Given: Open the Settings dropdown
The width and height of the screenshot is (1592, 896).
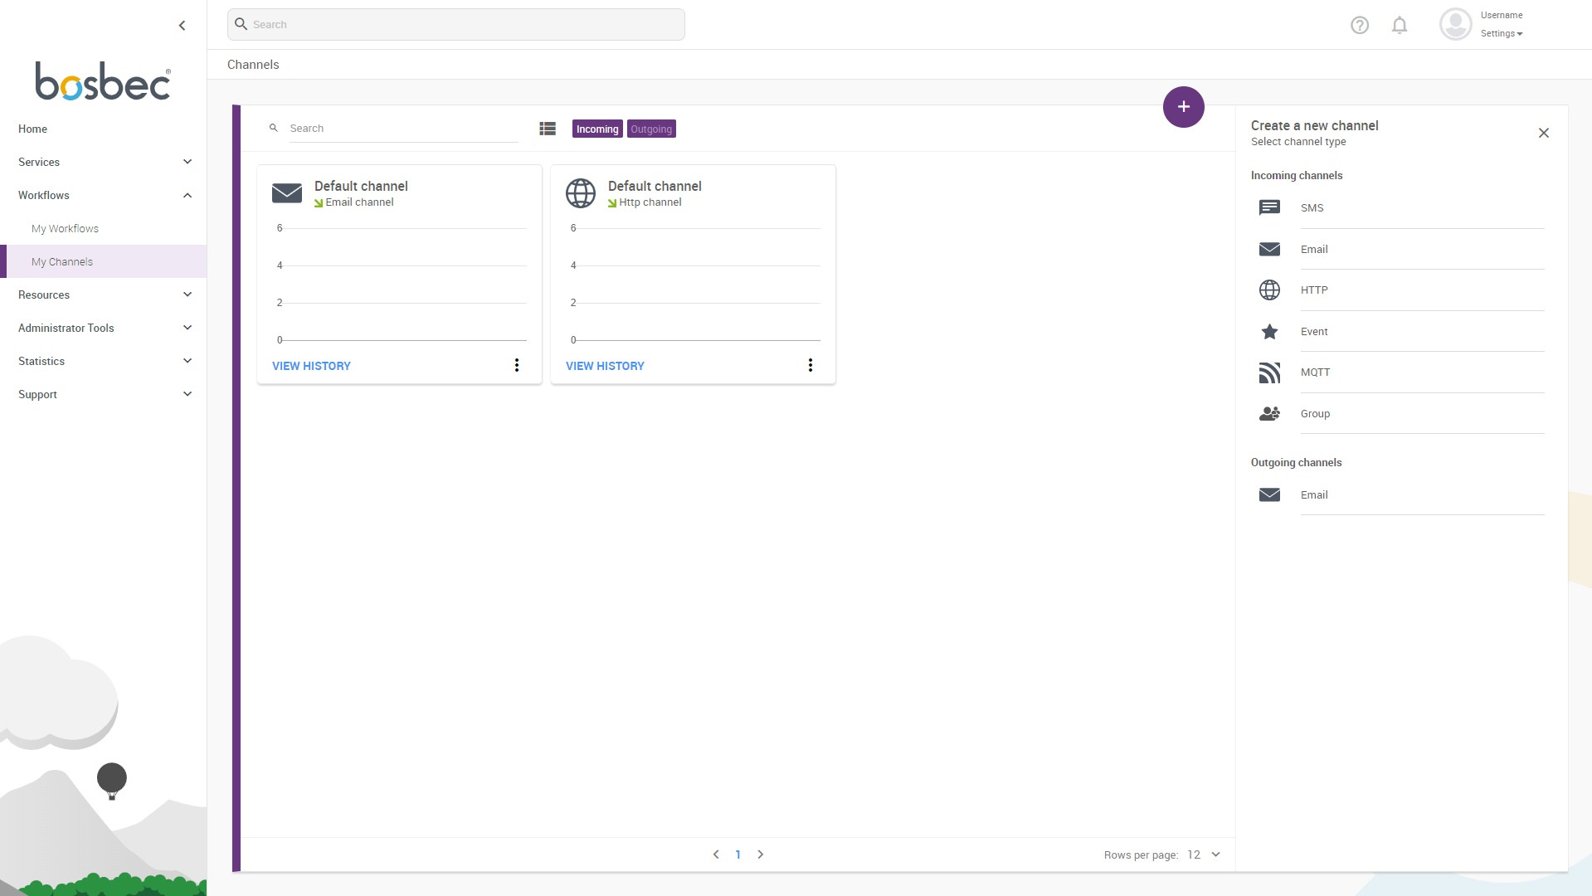Looking at the screenshot, I should pos(1501,33).
